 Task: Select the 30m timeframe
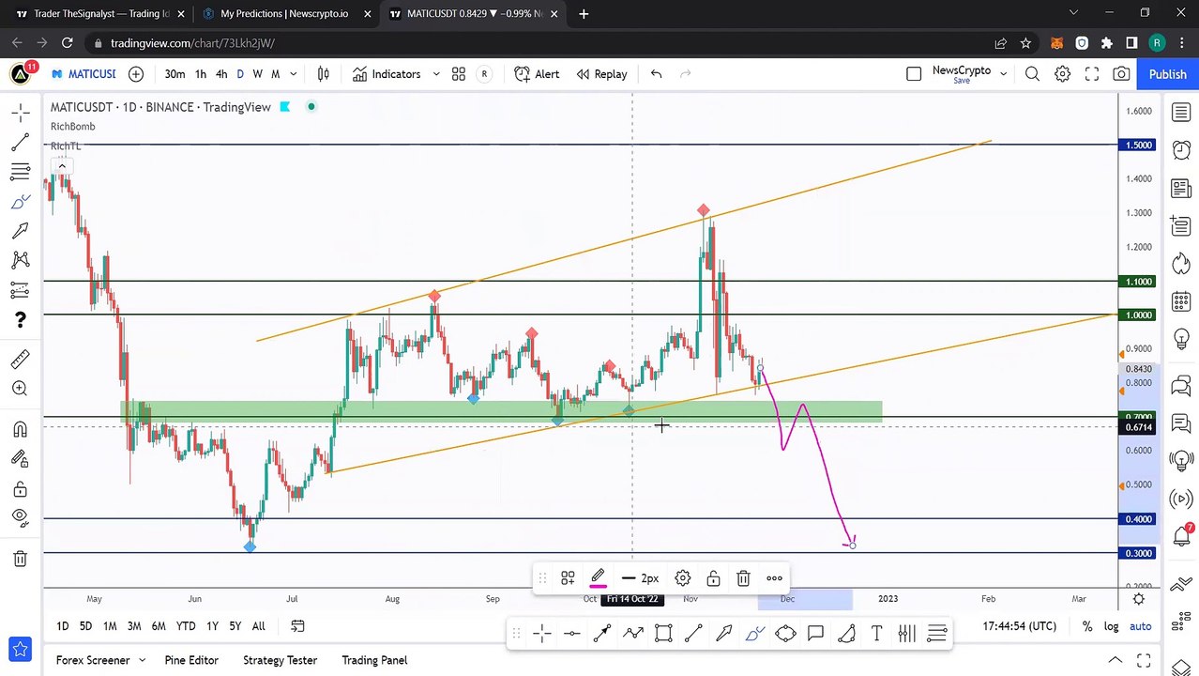[175, 74]
